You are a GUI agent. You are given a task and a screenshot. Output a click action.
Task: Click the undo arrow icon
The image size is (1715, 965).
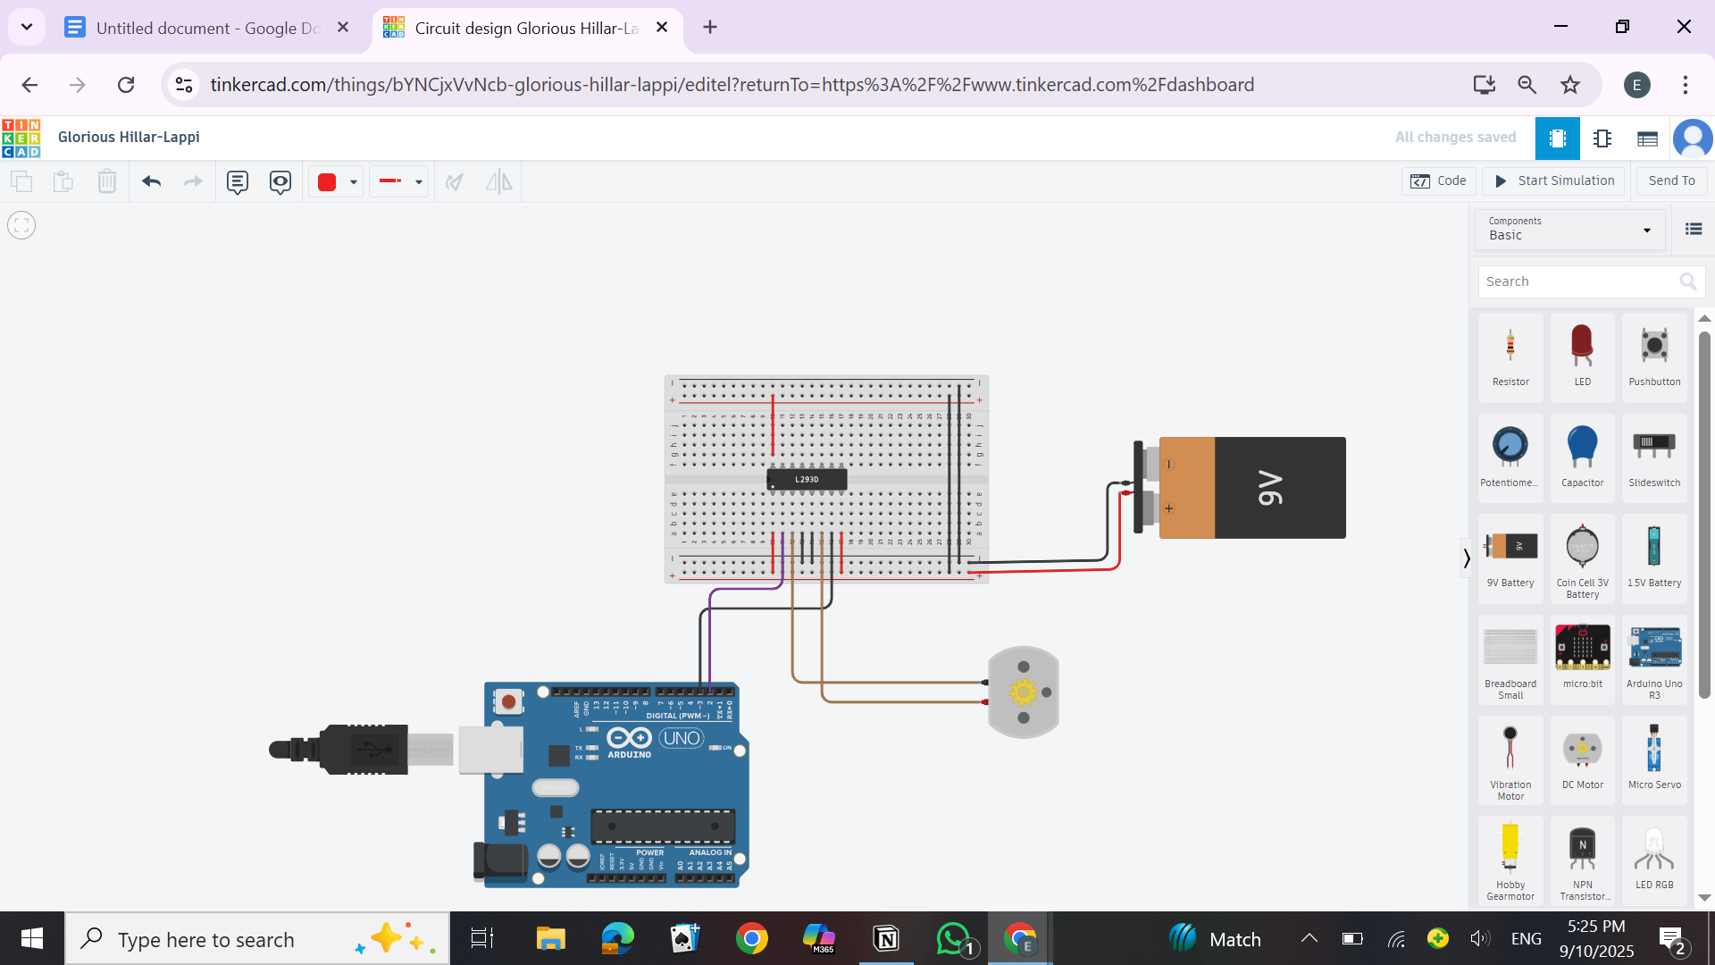(x=151, y=182)
